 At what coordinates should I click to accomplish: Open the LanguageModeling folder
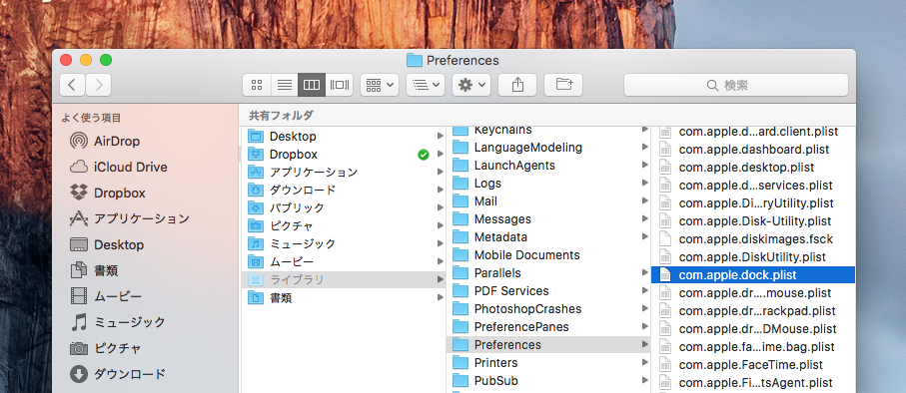tap(549, 148)
